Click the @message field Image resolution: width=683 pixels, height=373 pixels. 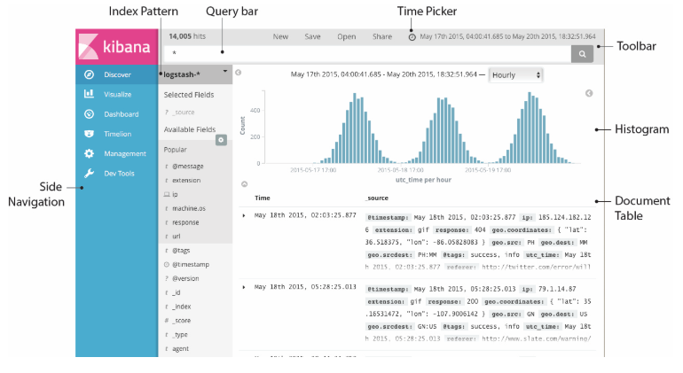pyautogui.click(x=188, y=166)
